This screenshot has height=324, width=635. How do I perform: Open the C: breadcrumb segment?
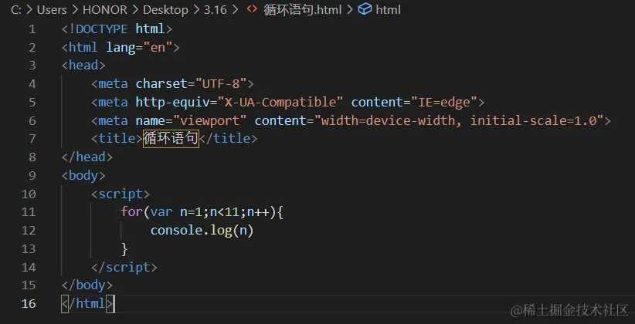click(16, 10)
